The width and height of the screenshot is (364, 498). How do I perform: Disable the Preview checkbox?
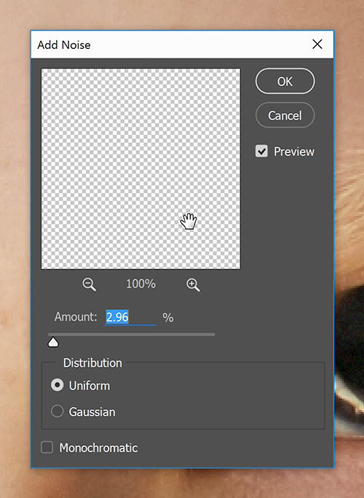[261, 151]
